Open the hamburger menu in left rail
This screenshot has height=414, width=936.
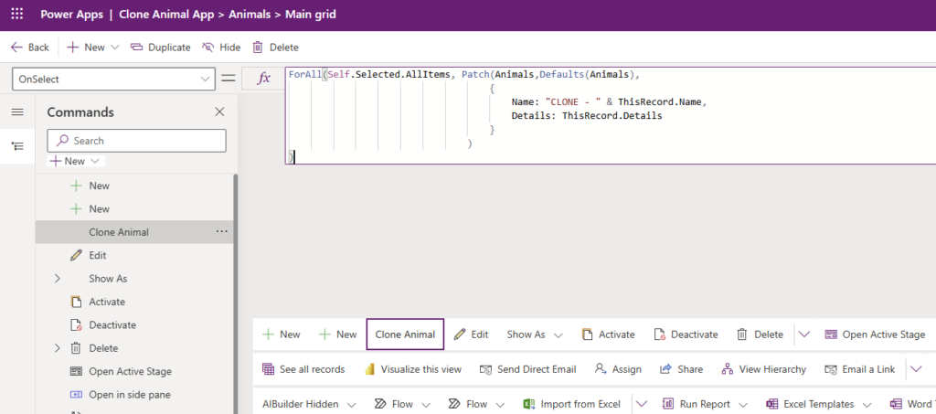pos(17,112)
